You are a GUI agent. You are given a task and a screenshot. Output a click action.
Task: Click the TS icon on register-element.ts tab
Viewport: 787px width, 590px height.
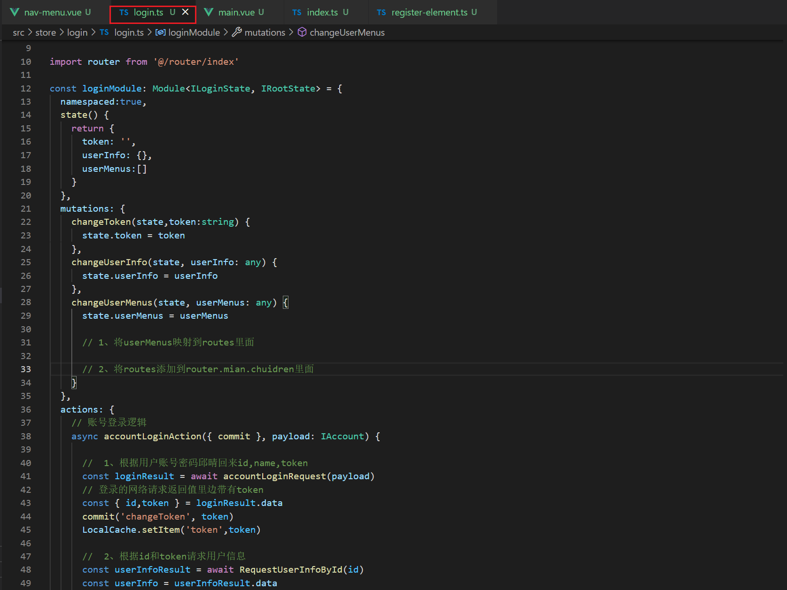(381, 12)
